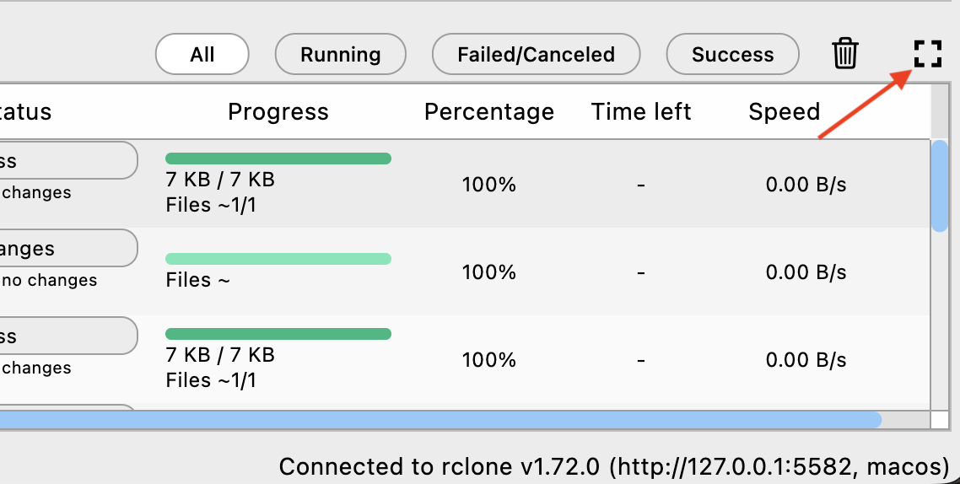Click the third row's green progress bar

click(278, 334)
